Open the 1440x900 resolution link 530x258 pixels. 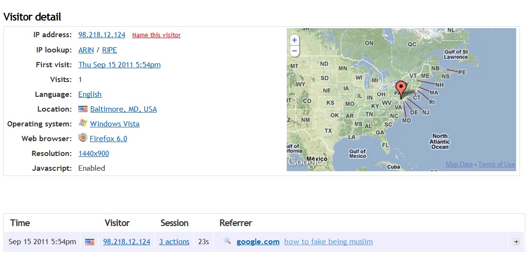(x=94, y=154)
